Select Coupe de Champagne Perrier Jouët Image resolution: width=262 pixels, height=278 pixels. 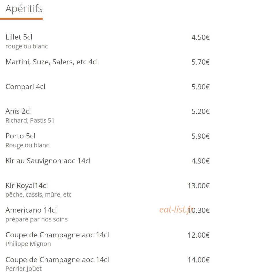[57, 260]
